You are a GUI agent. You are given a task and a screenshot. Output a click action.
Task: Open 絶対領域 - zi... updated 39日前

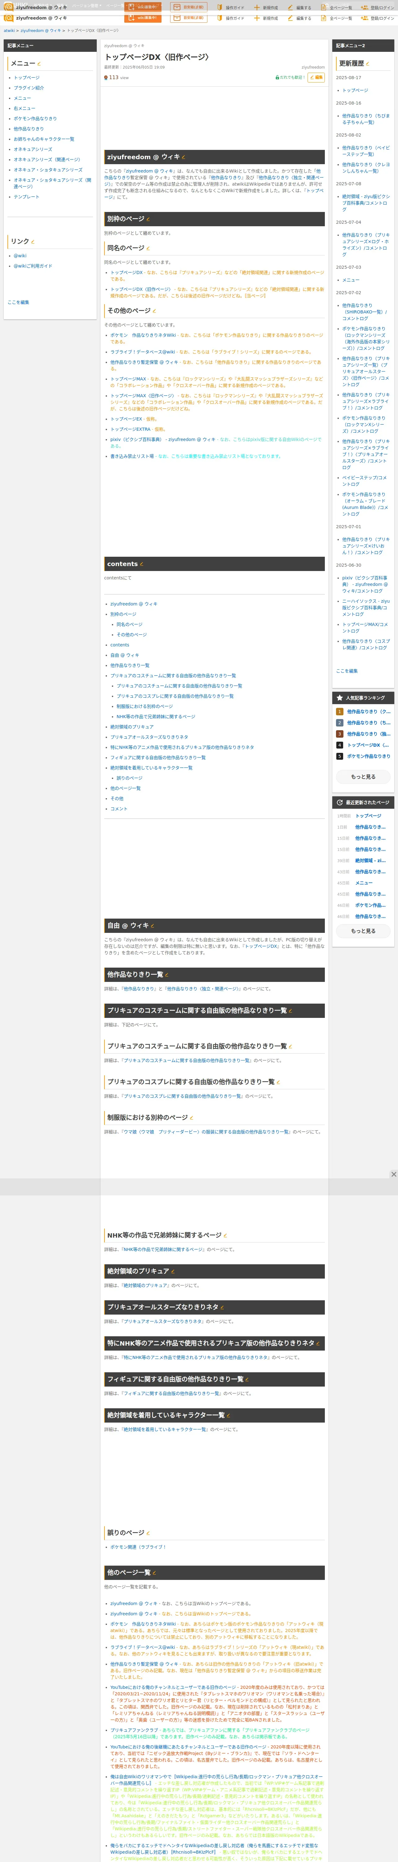click(370, 861)
